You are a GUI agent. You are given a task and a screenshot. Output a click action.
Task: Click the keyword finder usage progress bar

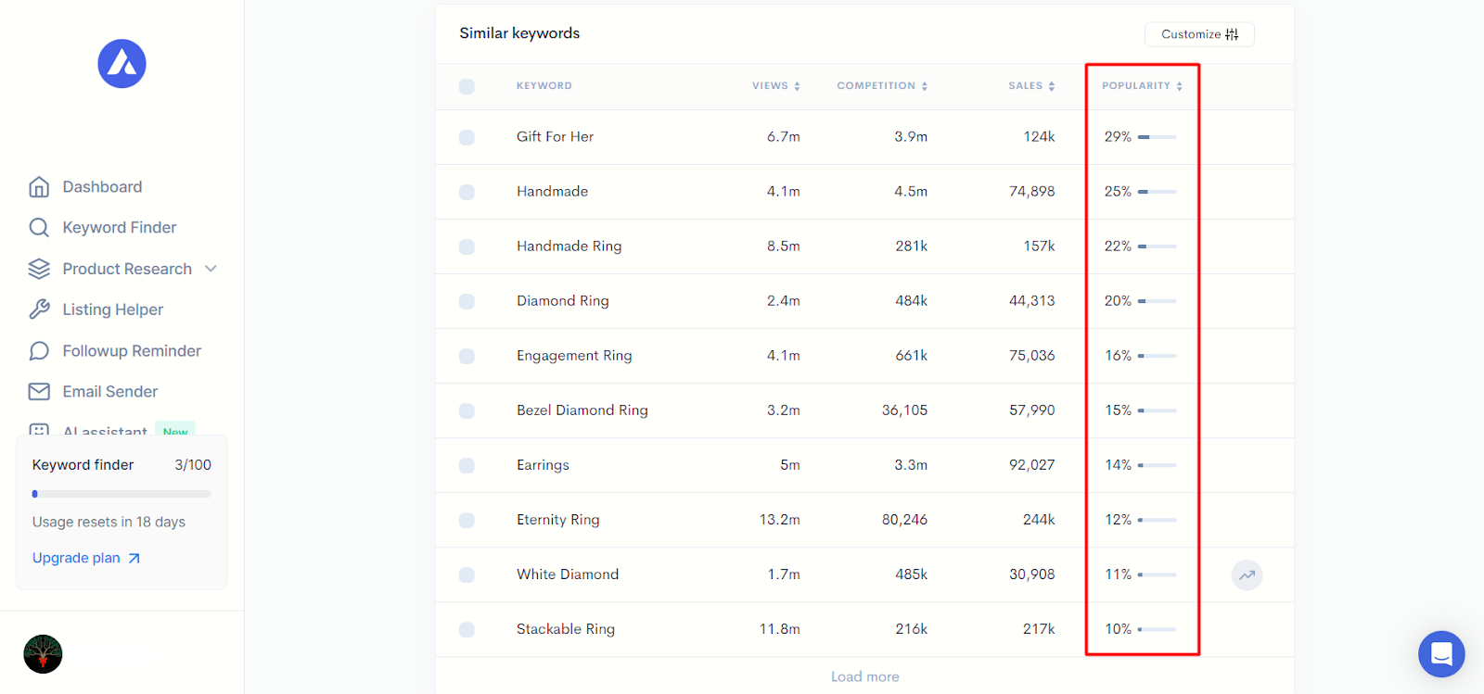pos(122,494)
